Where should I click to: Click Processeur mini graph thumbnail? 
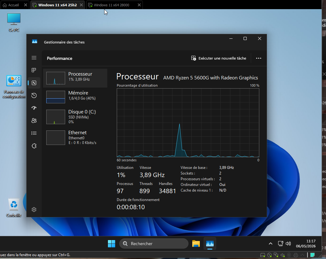coord(55,78)
